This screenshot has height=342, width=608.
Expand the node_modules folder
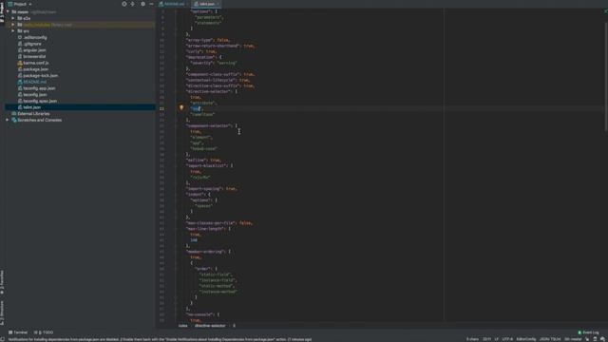click(x=13, y=25)
